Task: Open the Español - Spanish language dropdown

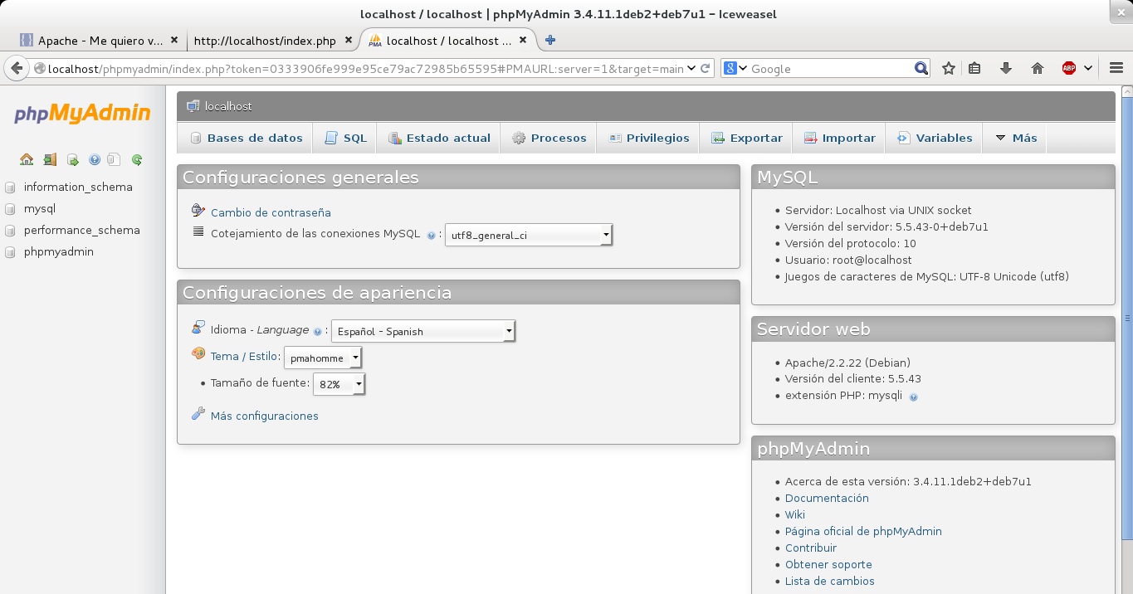Action: pos(423,332)
